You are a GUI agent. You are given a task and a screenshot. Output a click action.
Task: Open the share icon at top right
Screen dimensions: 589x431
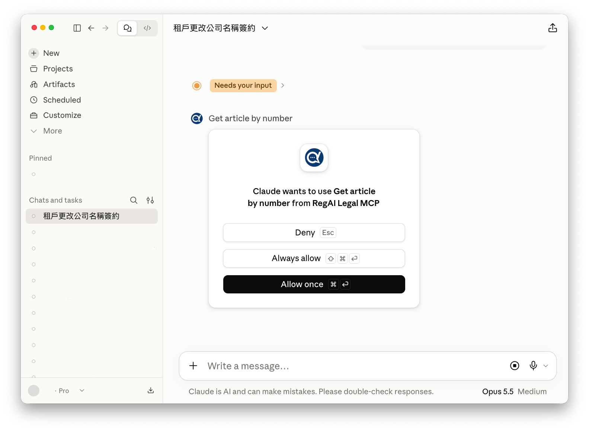click(553, 28)
